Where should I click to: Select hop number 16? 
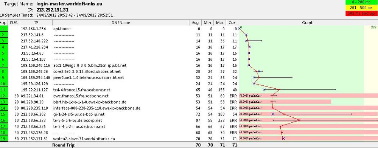click(4, 120)
